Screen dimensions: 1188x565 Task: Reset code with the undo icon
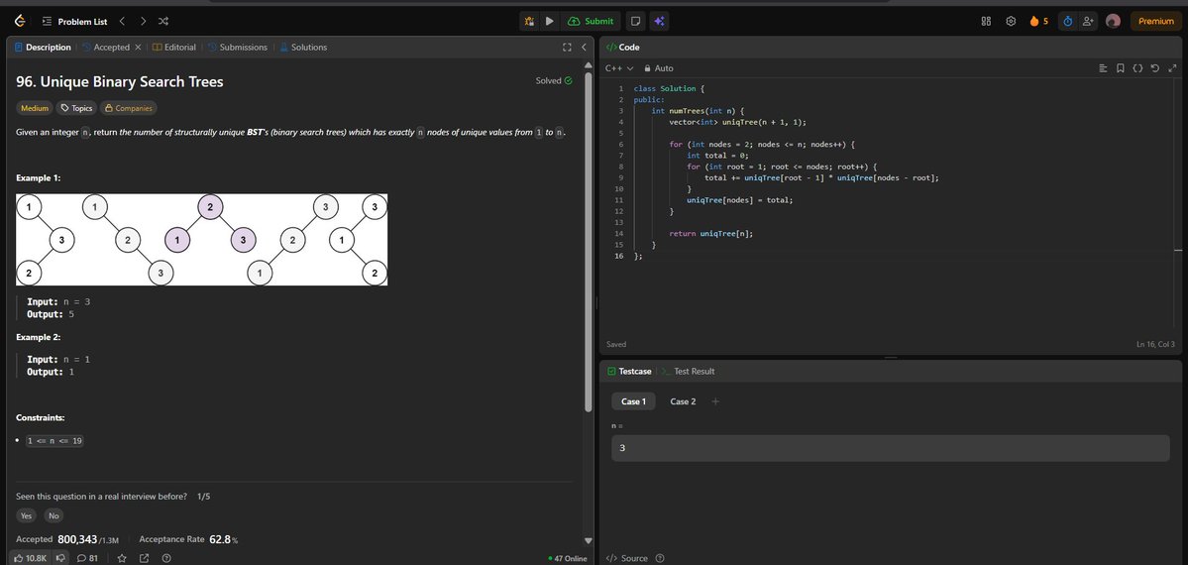point(1154,68)
